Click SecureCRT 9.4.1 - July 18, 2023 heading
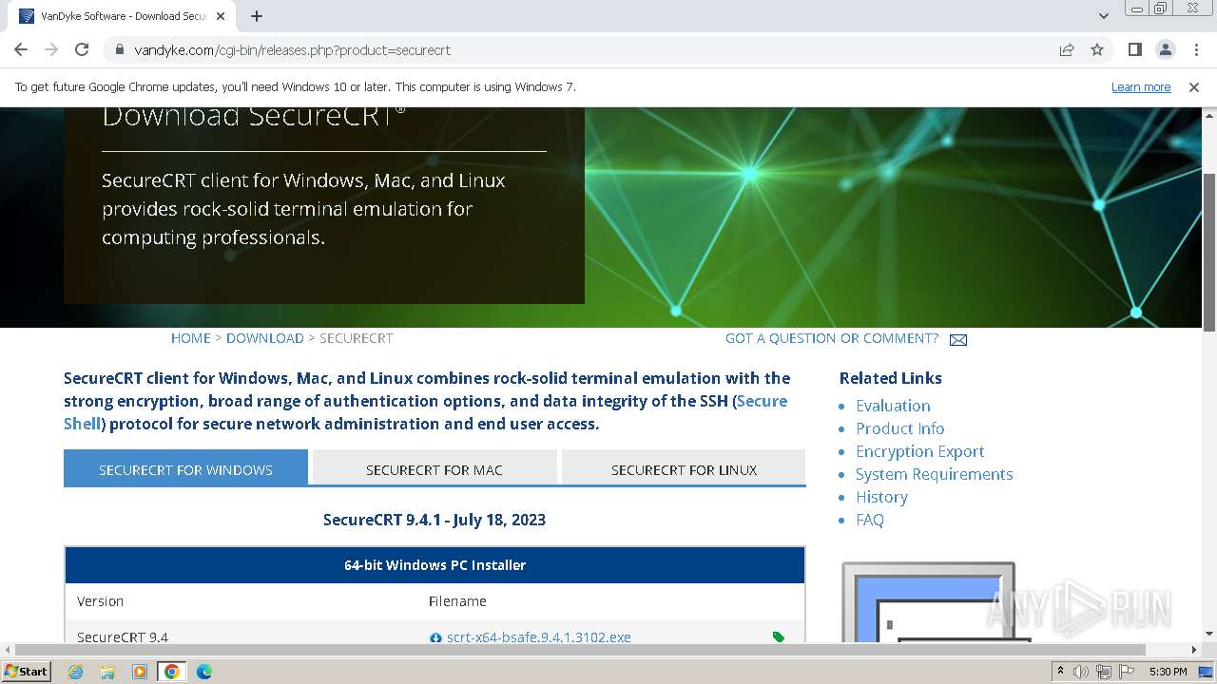Screen dimensions: 1217x684 435,520
